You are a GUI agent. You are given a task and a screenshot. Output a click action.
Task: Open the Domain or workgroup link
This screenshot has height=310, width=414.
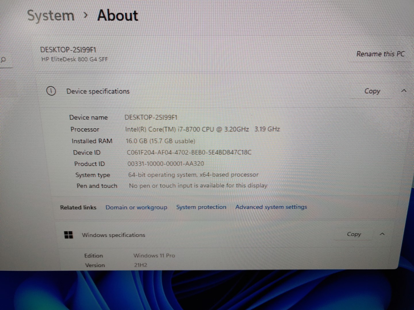tap(136, 207)
